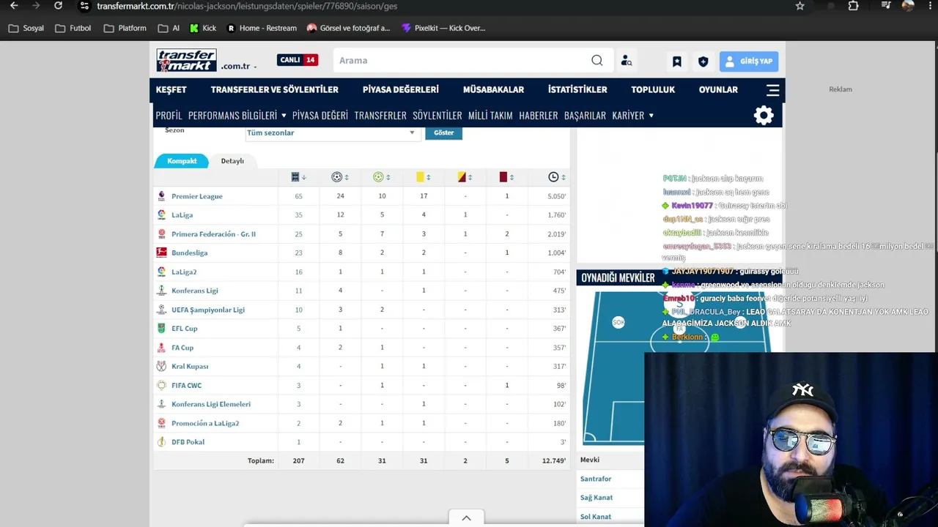Open the person search icon next to search

pos(626,61)
